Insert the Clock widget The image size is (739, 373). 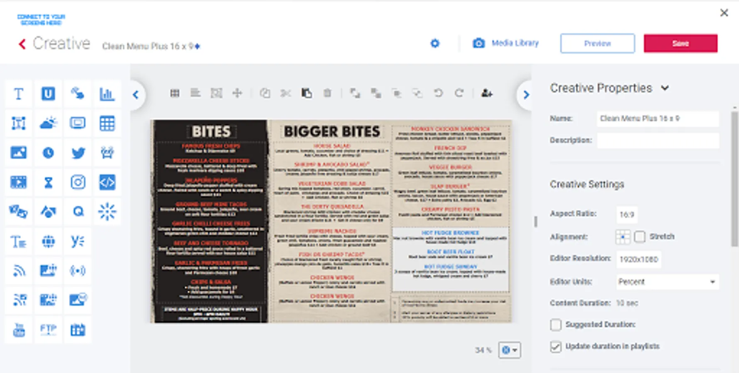pos(48,152)
